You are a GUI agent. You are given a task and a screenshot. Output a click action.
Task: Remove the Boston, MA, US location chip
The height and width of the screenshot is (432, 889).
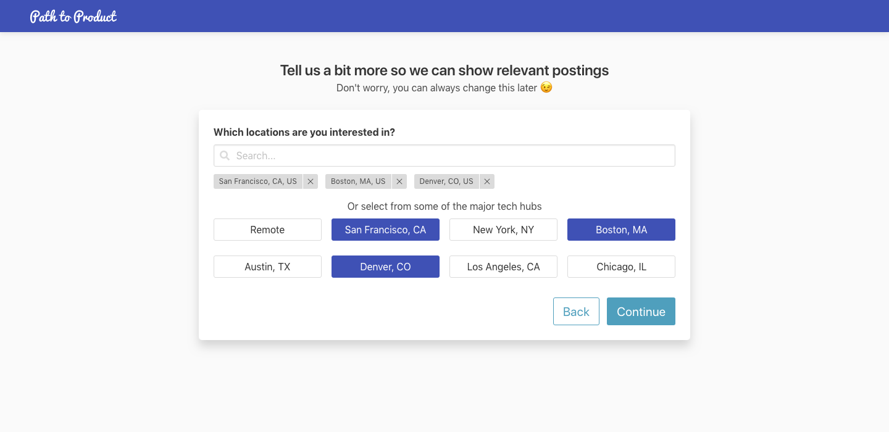click(x=399, y=181)
